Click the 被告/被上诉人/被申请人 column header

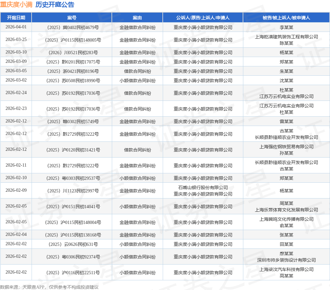(x=286, y=18)
